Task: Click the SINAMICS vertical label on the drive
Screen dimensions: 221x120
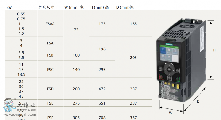Action: 162,90
